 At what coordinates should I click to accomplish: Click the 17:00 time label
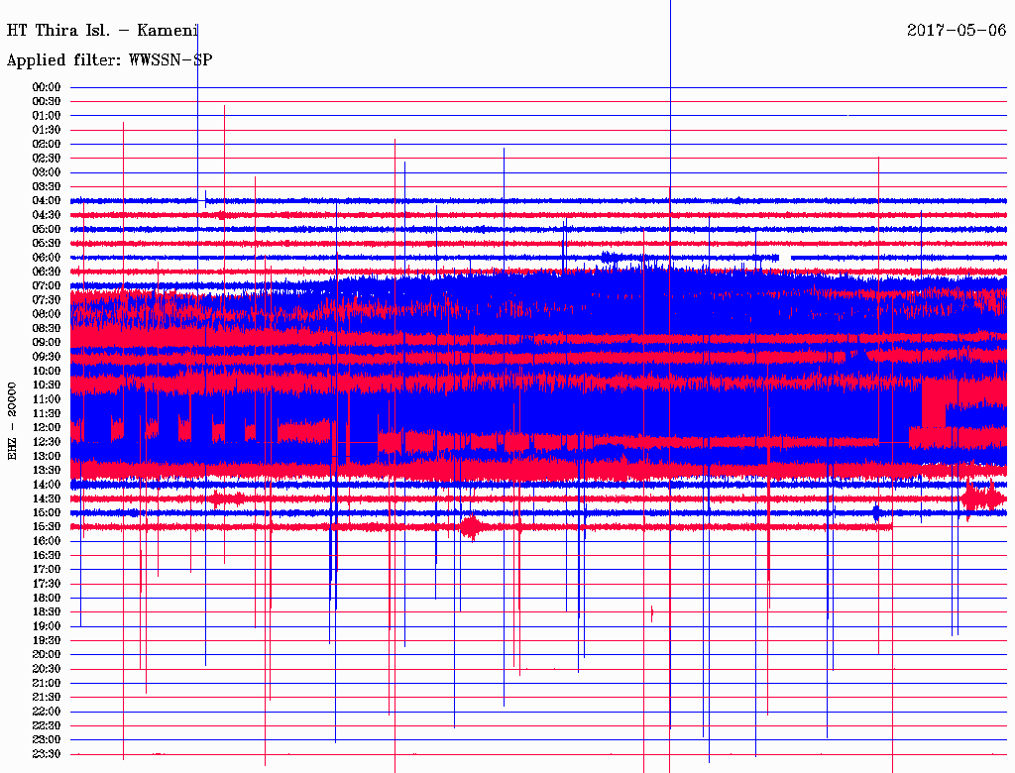(x=47, y=569)
